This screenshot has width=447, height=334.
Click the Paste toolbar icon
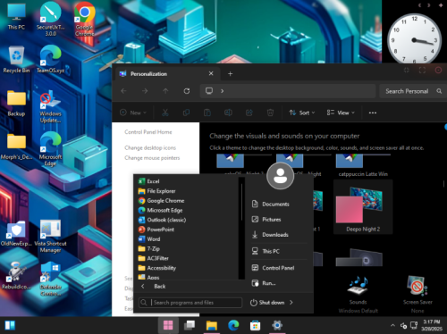point(207,113)
